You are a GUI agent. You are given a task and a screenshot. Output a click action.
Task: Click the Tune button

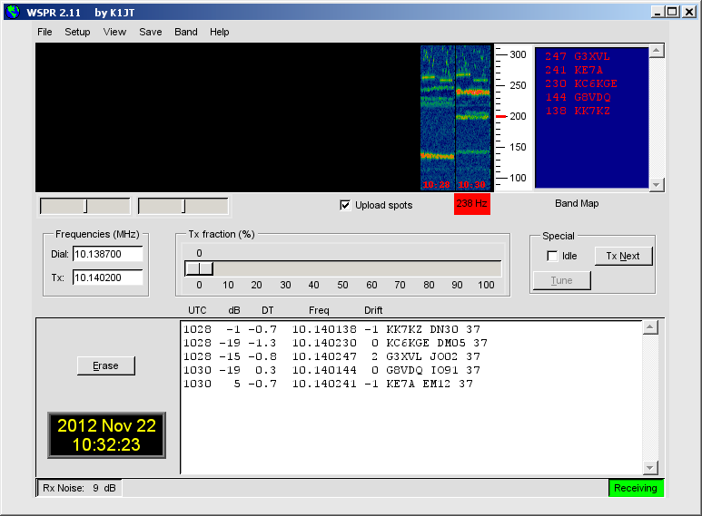(x=562, y=280)
